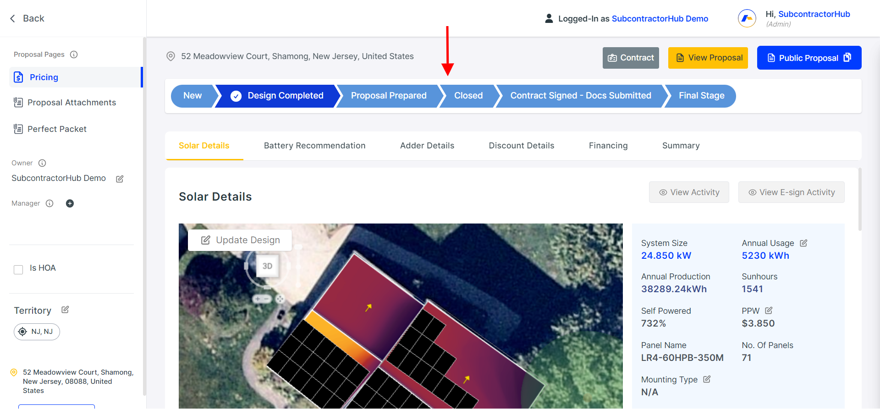The height and width of the screenshot is (409, 880).
Task: Edit Annual Usage with its pencil icon
Action: click(x=804, y=243)
